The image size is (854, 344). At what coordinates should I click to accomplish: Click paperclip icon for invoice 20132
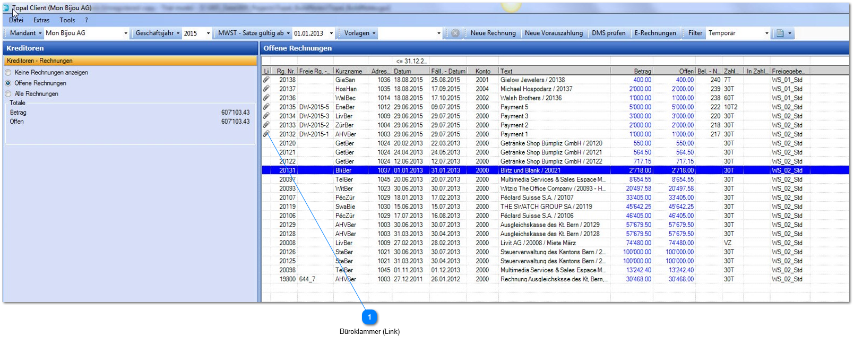(x=266, y=134)
